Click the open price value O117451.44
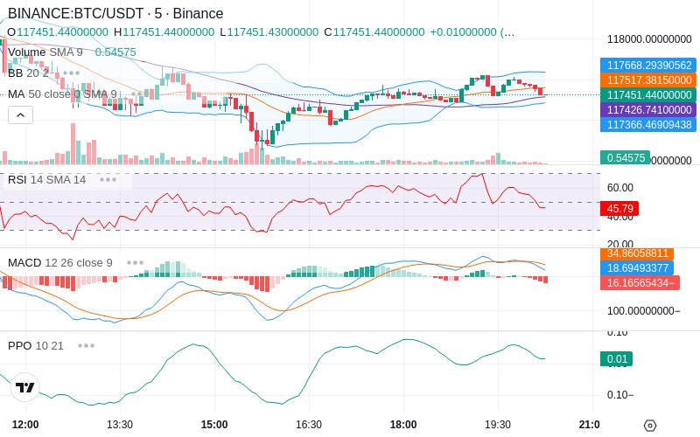Screen dimensions: 700x437 click(x=58, y=32)
